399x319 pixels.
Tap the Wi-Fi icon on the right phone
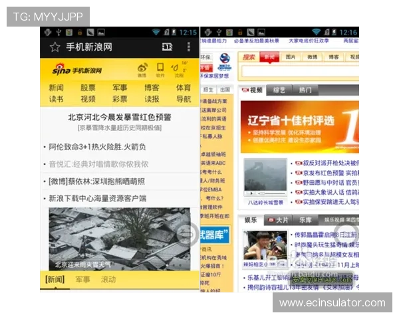316,32
